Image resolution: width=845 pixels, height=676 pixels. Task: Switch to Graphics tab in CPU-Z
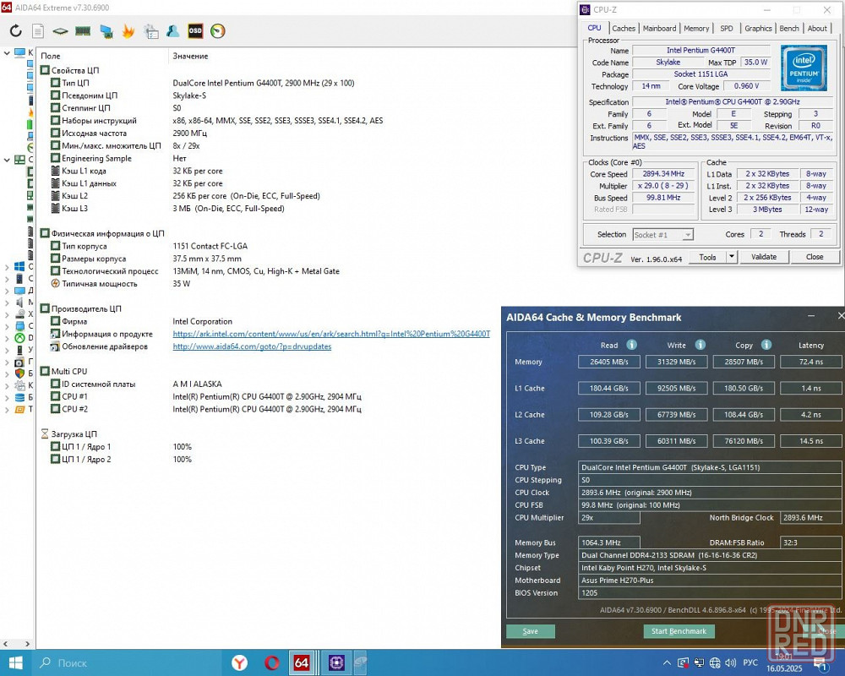coord(758,28)
